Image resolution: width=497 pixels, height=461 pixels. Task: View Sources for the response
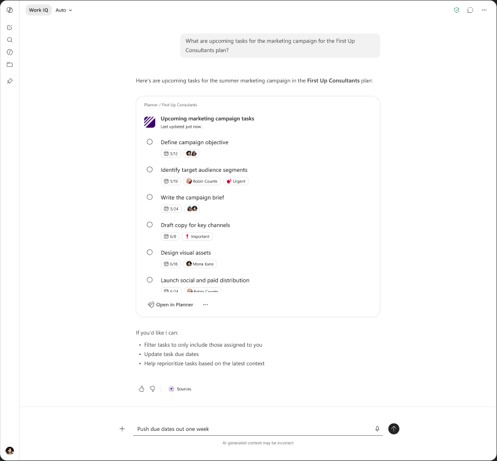click(180, 389)
